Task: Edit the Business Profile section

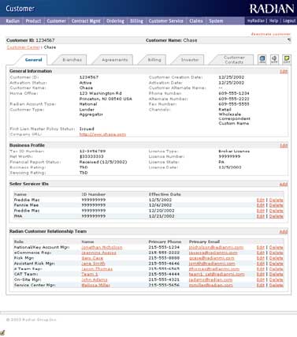Action: tap(284, 145)
